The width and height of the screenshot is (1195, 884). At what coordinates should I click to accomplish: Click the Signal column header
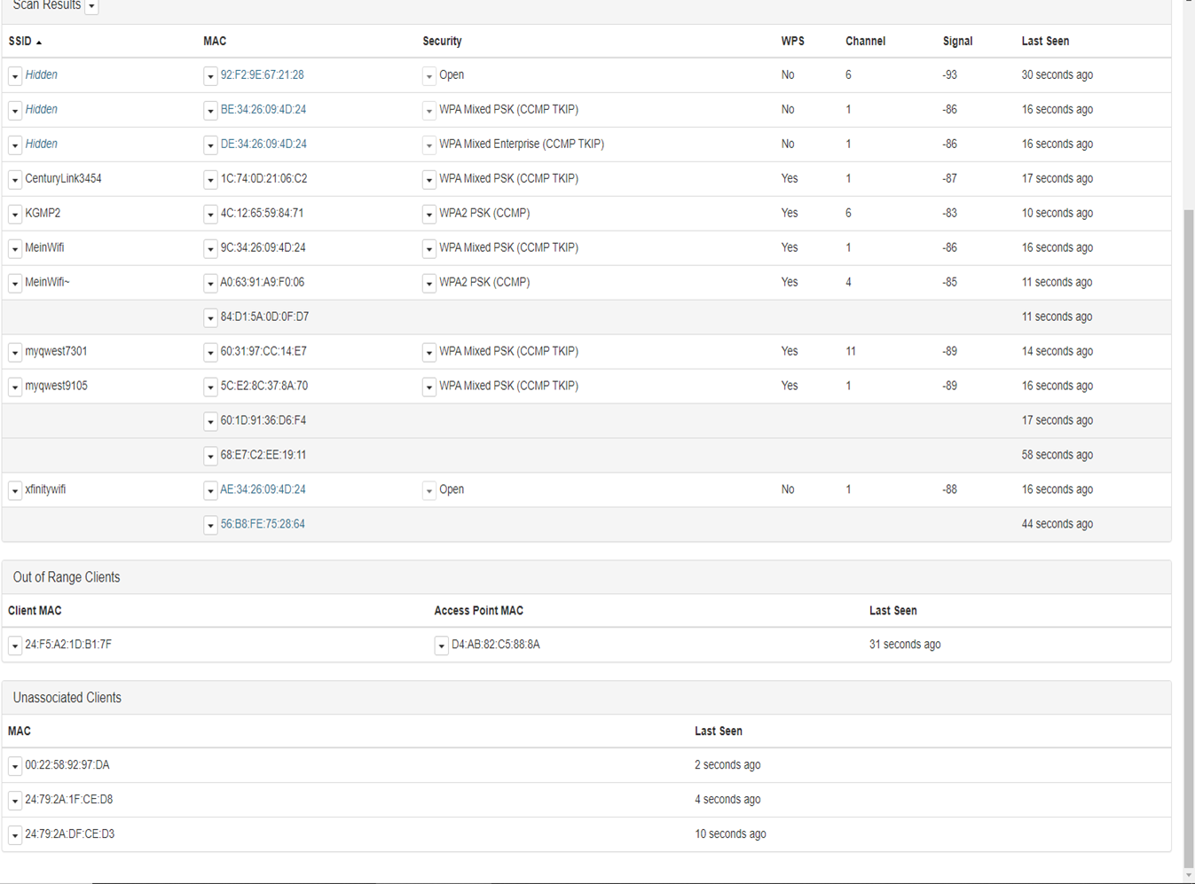coord(957,42)
